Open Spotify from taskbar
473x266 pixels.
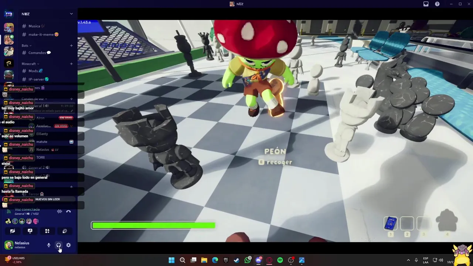click(x=280, y=260)
